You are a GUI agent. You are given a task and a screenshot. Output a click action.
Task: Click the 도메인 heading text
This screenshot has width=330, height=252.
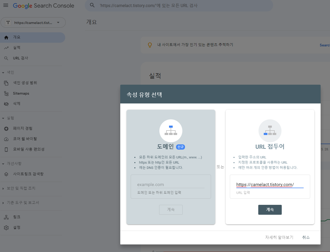coord(165,147)
